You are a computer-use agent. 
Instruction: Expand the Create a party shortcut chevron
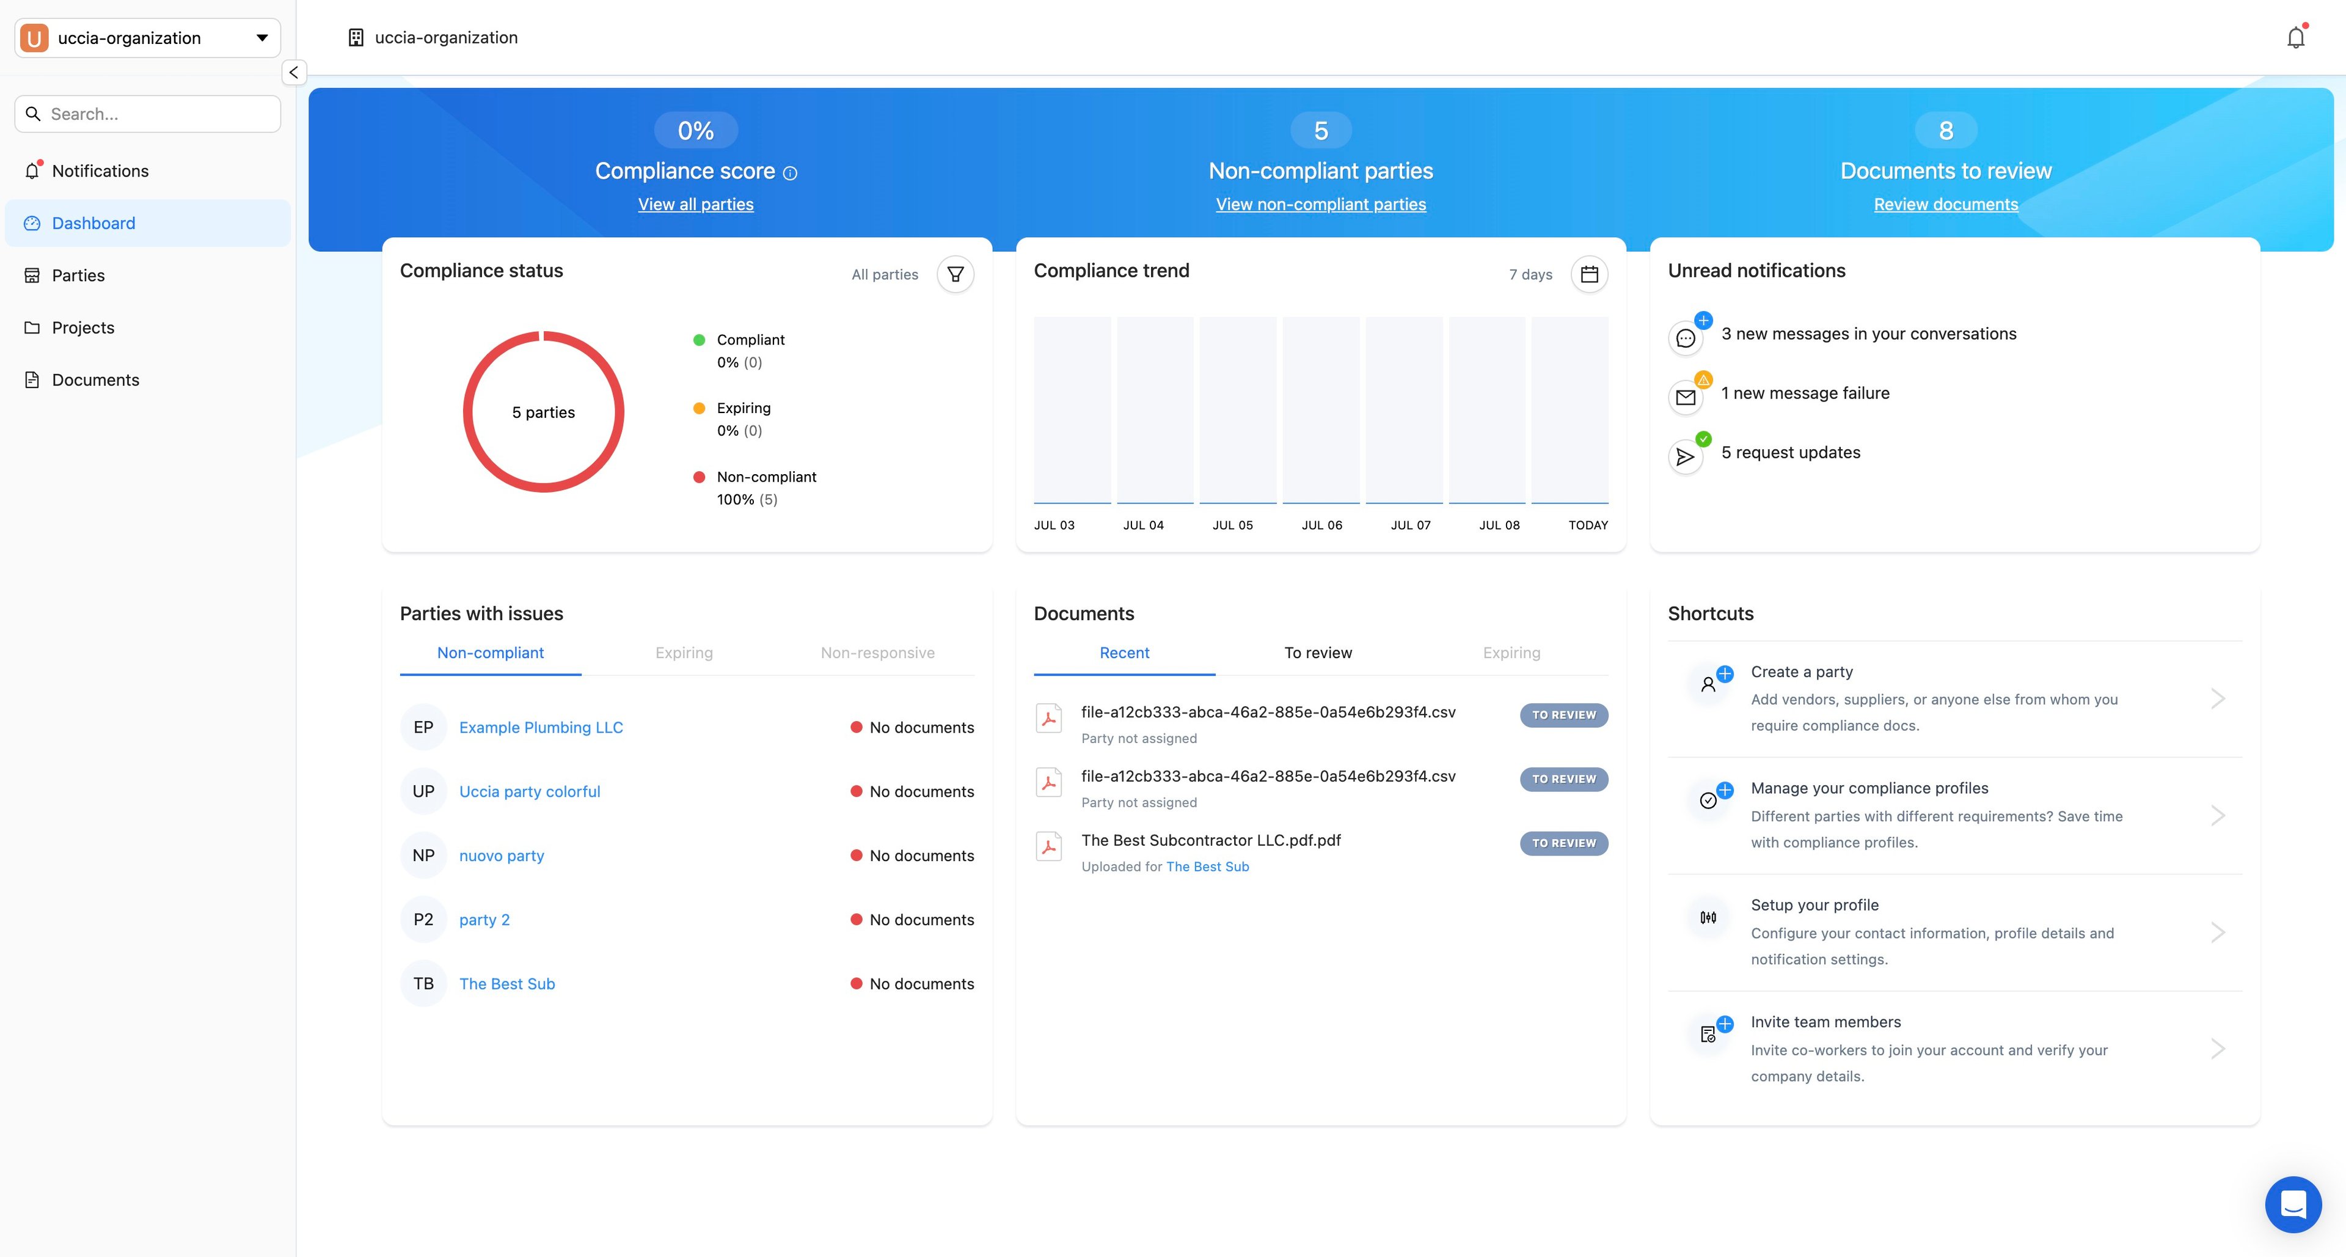[2218, 698]
